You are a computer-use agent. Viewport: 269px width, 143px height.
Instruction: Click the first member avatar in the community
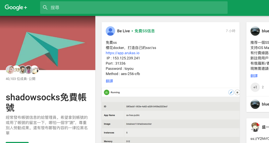[x=10, y=70]
